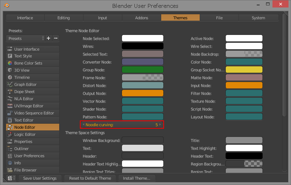
Task: Select the File tab
Action: tap(219, 18)
